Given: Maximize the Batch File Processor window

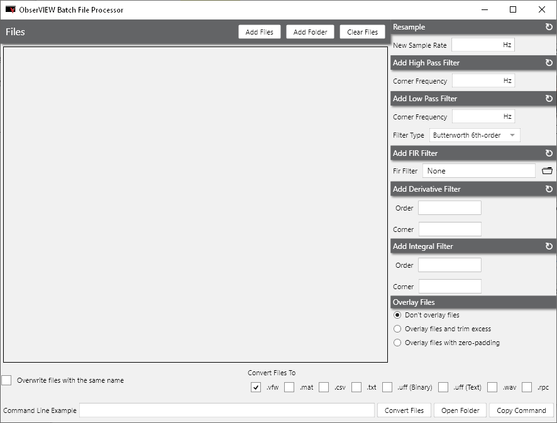Looking at the screenshot, I should click(x=513, y=9).
